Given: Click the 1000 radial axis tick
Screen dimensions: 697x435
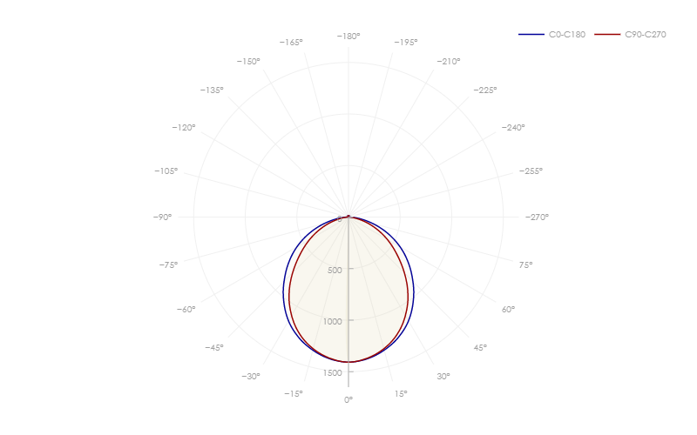Looking at the screenshot, I should coord(333,322).
